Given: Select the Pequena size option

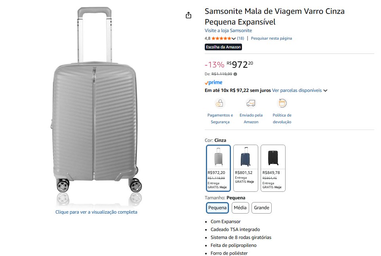Looking at the screenshot, I should (217, 208).
